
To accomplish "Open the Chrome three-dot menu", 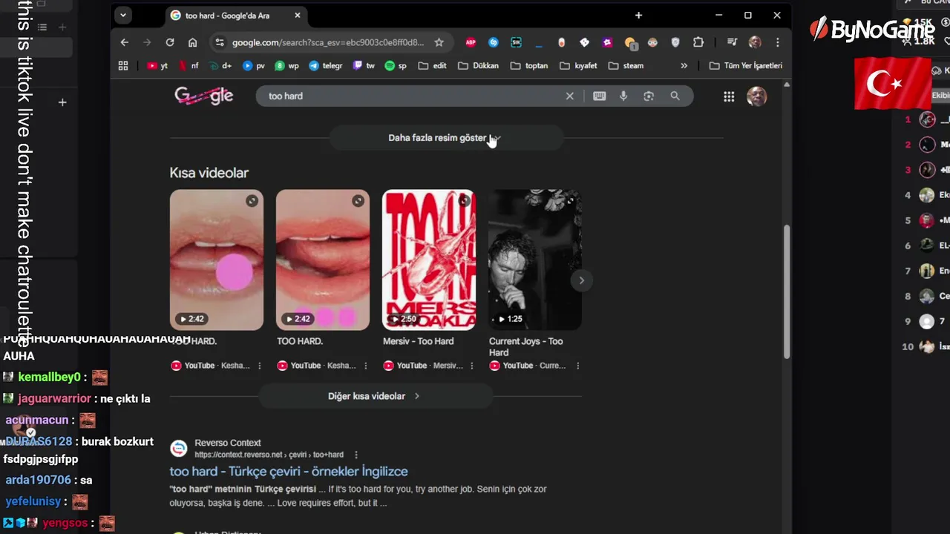I will click(777, 42).
